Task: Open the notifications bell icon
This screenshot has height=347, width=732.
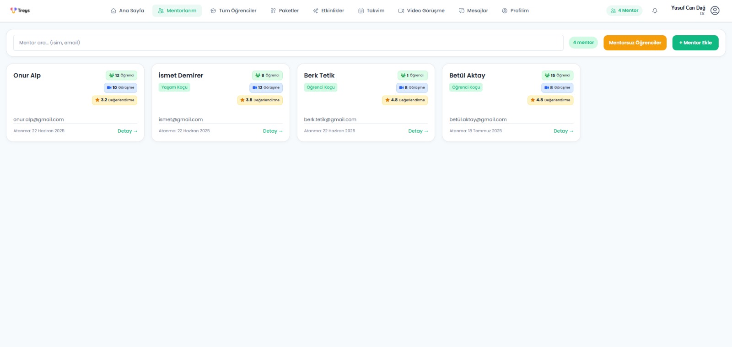Action: 655,11
